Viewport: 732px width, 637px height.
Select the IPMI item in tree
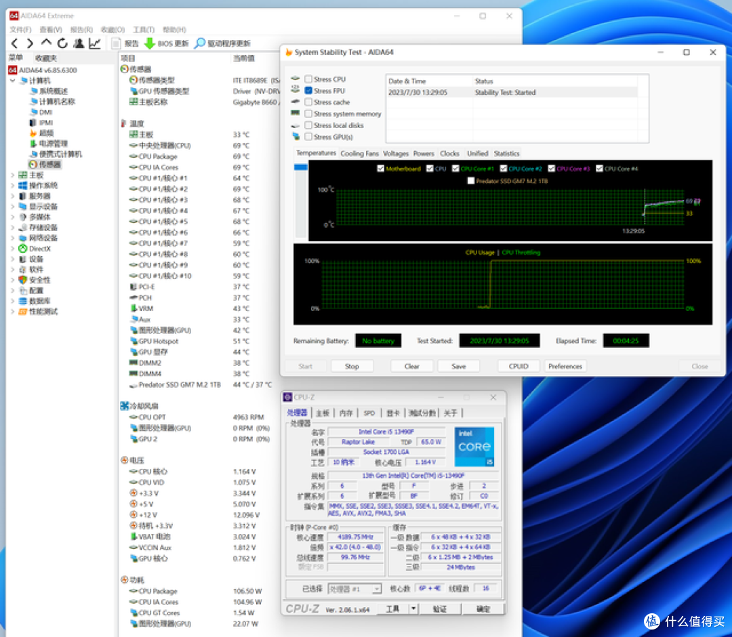click(x=41, y=123)
